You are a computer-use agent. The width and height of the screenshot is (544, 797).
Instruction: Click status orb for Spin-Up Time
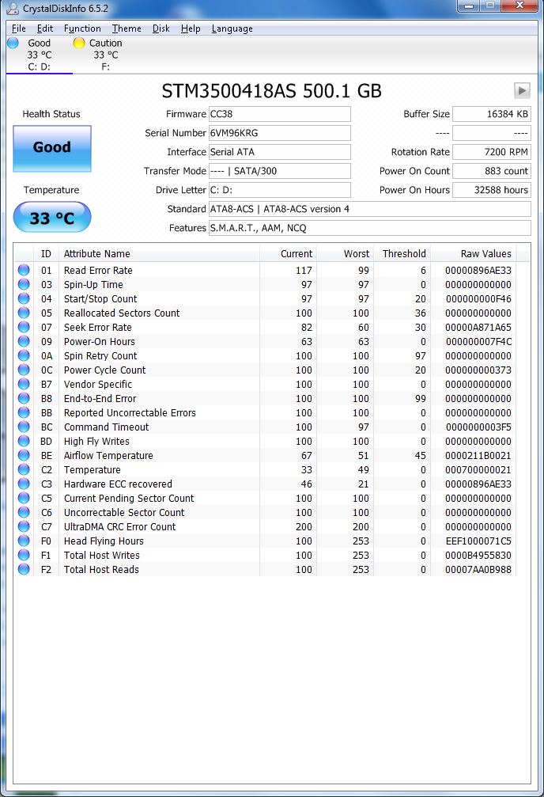(24, 284)
